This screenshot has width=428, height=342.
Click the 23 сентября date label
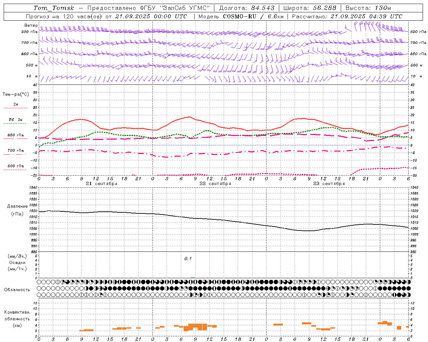pos(329,184)
